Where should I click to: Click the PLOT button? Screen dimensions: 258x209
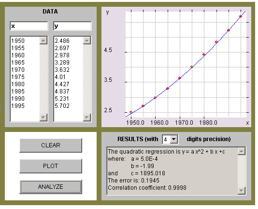pyautogui.click(x=51, y=166)
